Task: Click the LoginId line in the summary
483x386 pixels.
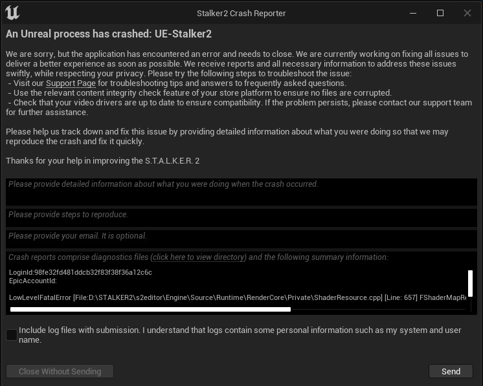Action: 80,272
